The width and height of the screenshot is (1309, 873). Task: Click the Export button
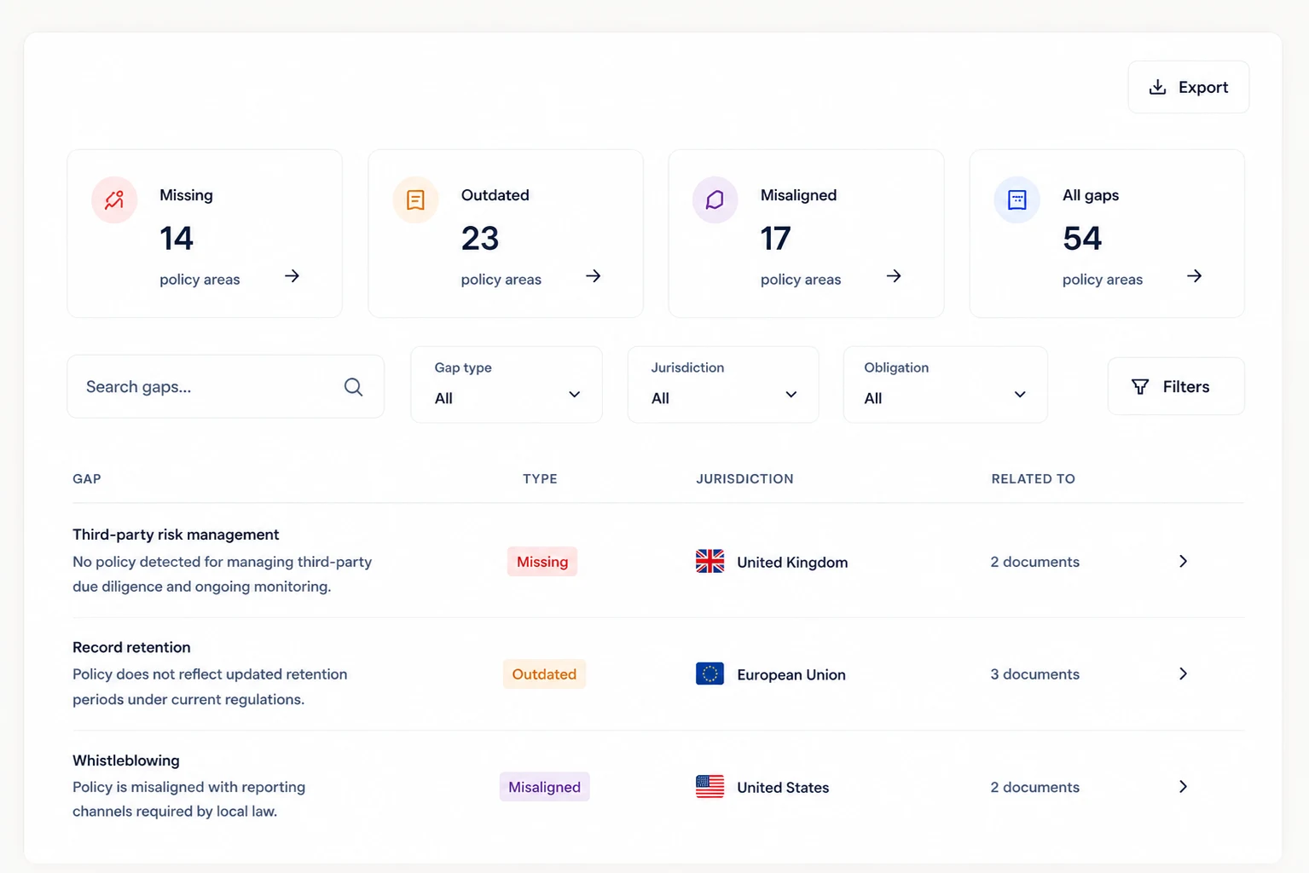coord(1188,87)
